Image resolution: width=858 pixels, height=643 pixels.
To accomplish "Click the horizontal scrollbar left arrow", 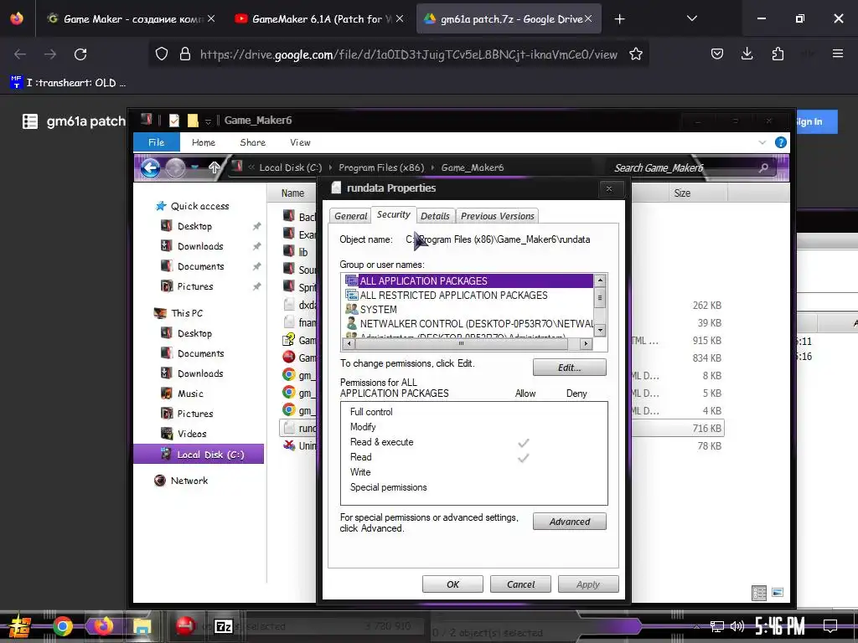I will point(348,344).
